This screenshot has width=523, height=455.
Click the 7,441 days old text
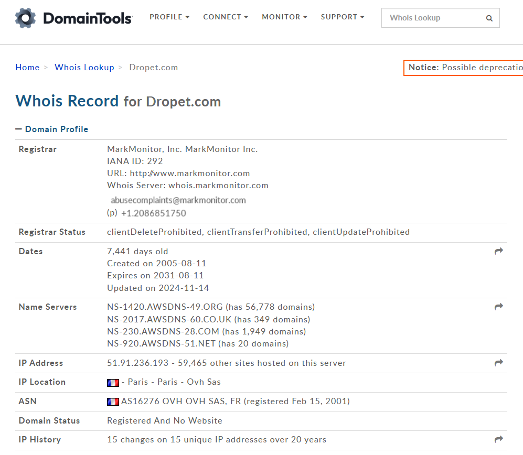[137, 251]
